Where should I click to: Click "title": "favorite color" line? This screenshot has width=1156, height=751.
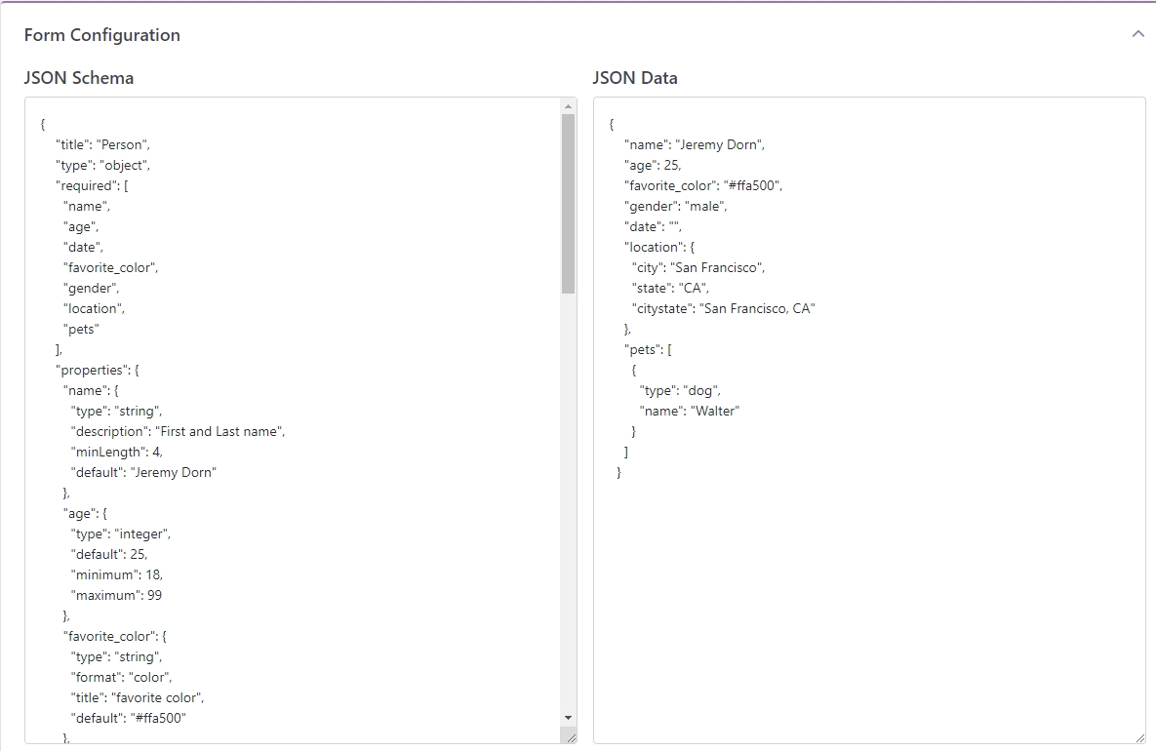click(x=138, y=698)
